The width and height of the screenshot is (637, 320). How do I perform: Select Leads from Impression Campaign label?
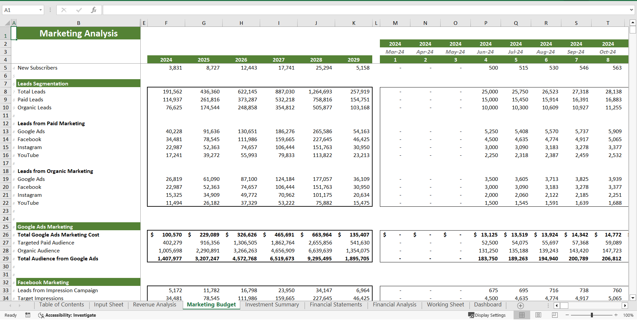[x=58, y=290]
